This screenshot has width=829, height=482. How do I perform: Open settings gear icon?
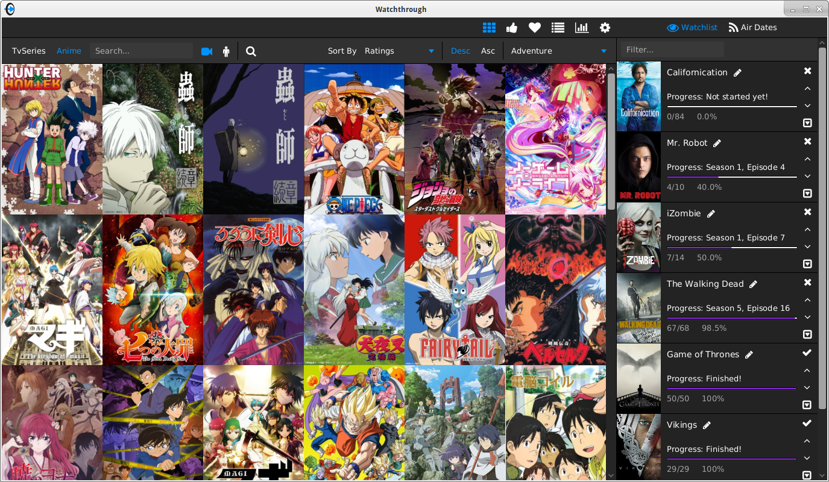pos(605,28)
